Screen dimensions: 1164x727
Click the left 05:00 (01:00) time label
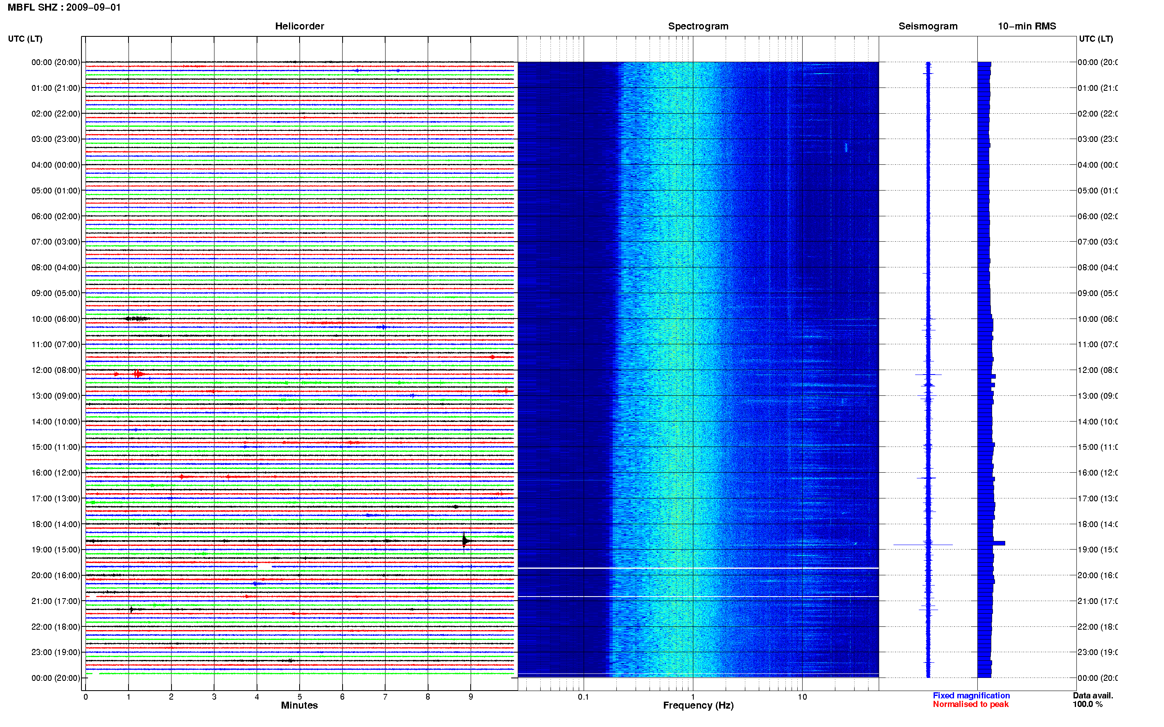click(x=56, y=191)
